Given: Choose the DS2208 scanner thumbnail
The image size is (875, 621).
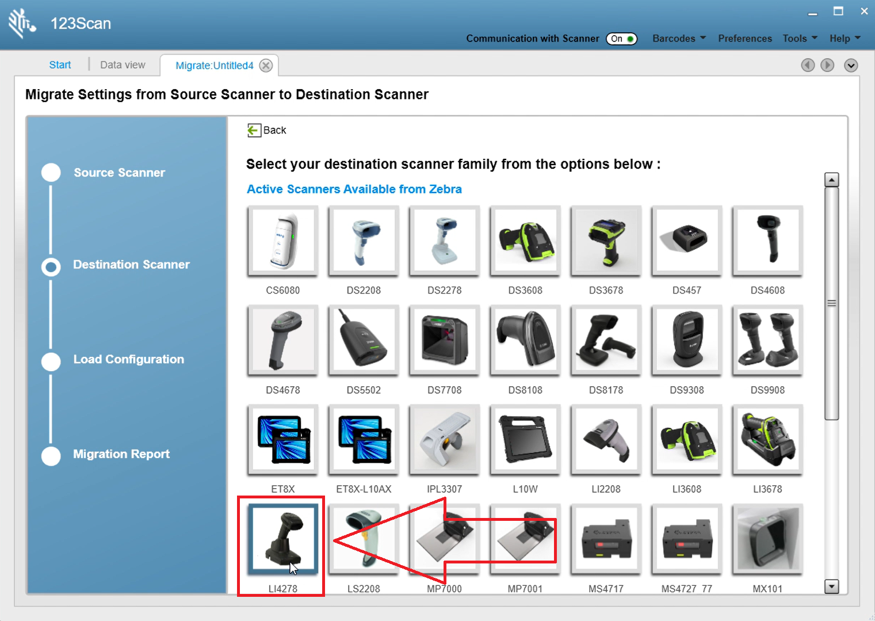Looking at the screenshot, I should pyautogui.click(x=364, y=241).
